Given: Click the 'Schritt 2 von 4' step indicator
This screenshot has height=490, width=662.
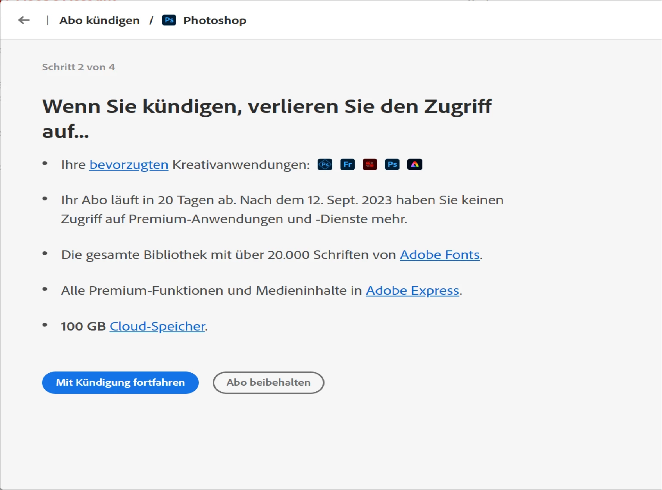Looking at the screenshot, I should (78, 67).
